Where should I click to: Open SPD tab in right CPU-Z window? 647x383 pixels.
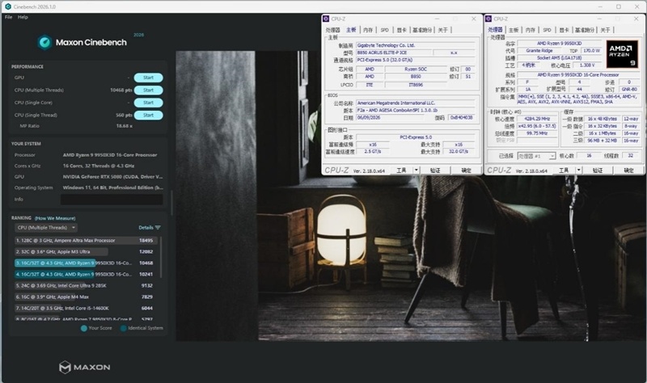548,30
